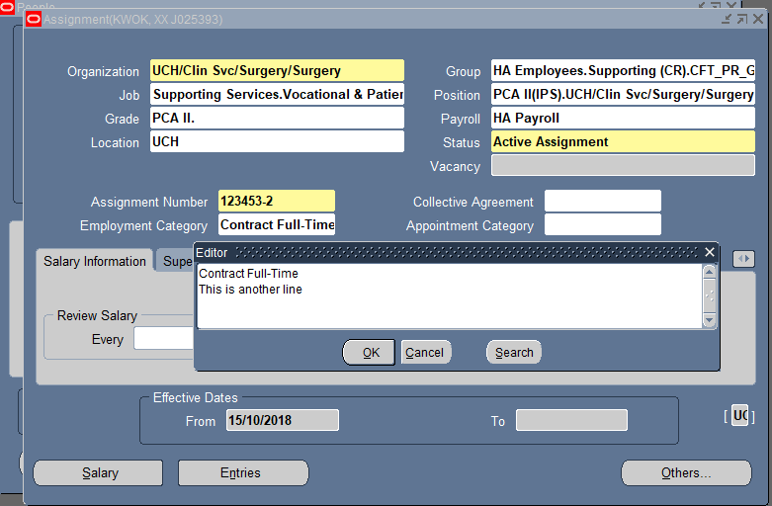772x506 pixels.
Task: Click 'Contract Full-Time' text in Editor
Action: tap(248, 273)
